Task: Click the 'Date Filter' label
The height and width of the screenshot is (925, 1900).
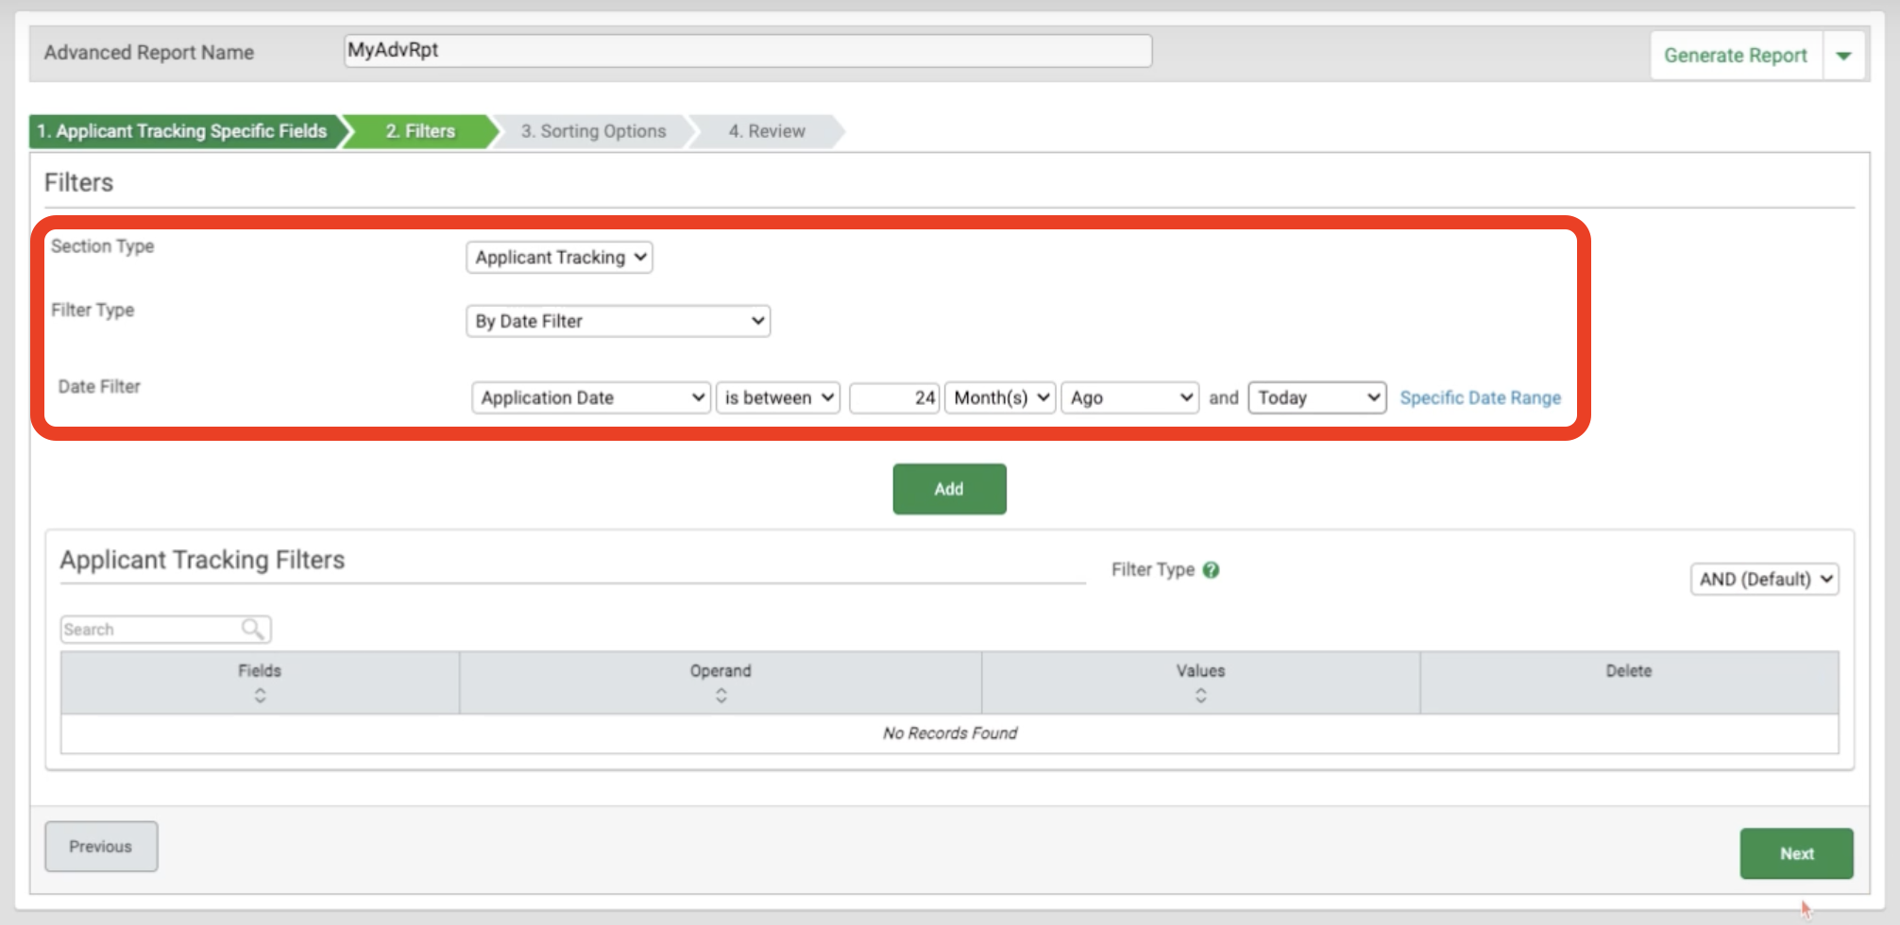Action: click(x=99, y=387)
